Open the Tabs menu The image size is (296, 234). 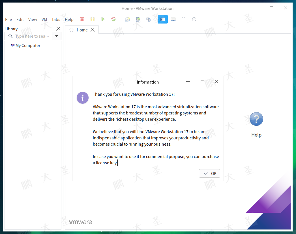tap(56, 19)
